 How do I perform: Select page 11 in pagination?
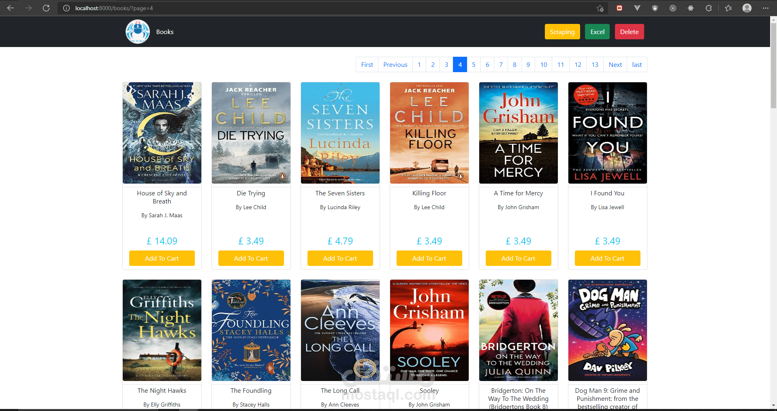coord(561,64)
